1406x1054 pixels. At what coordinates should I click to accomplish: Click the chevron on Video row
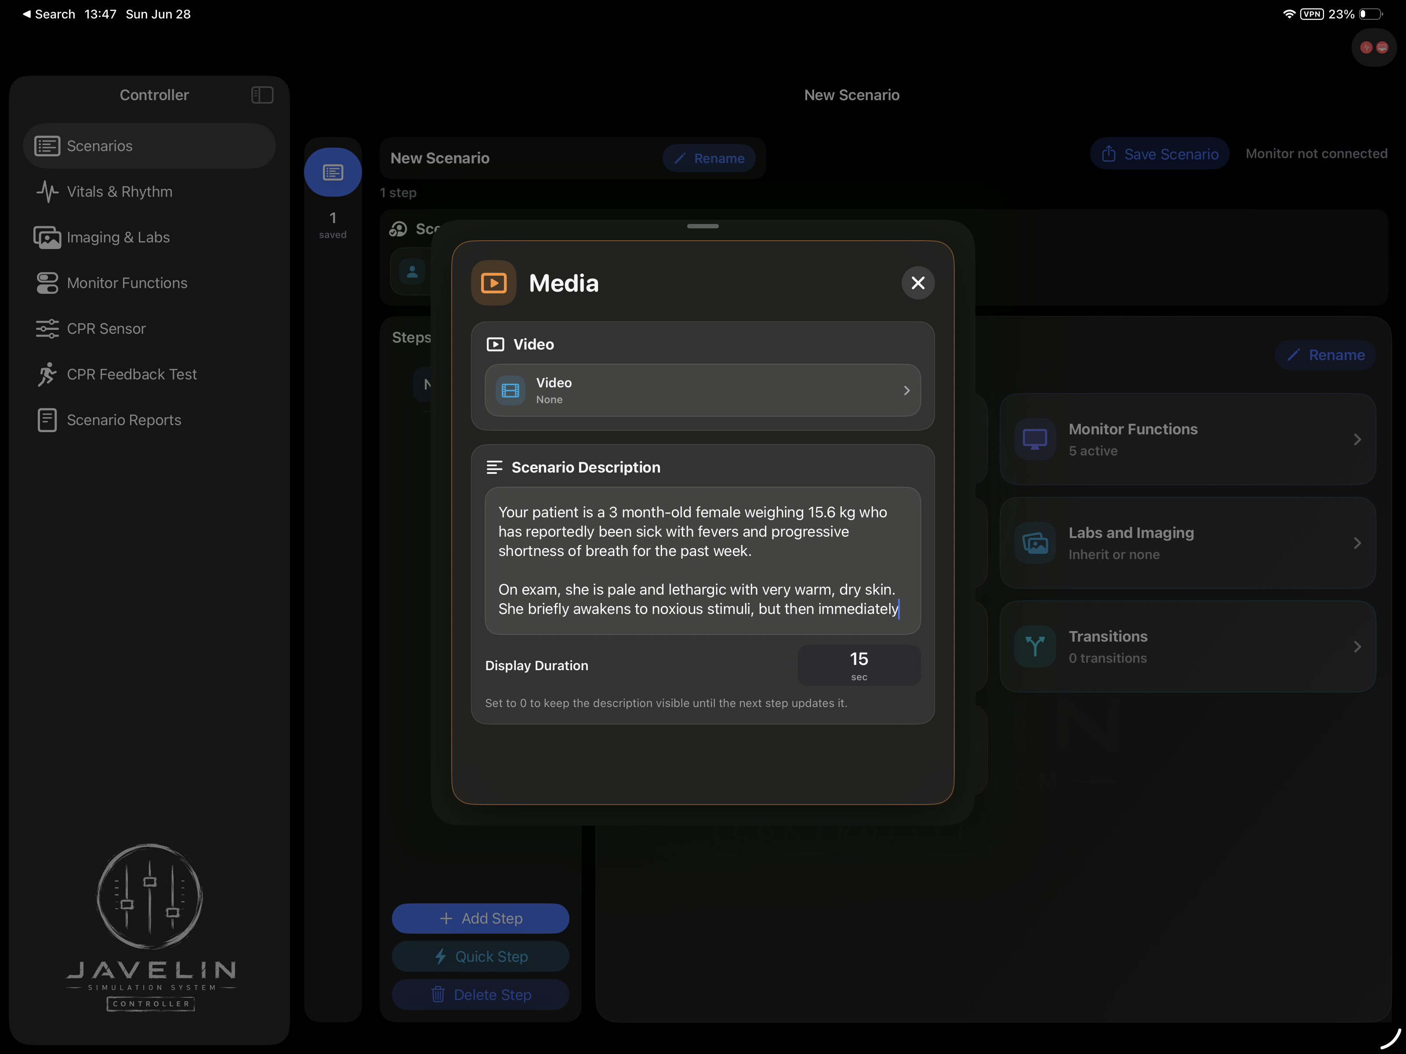pos(906,390)
